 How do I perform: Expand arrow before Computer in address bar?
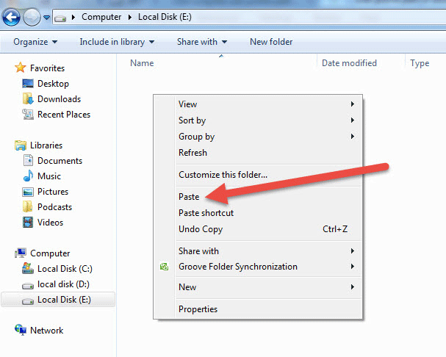click(73, 18)
